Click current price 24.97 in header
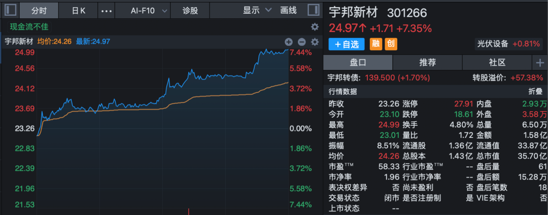Screen dimensions: 548x215 coord(348,28)
